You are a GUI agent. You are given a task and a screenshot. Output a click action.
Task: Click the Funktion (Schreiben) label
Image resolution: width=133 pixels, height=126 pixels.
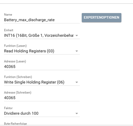pyautogui.click(x=18, y=77)
